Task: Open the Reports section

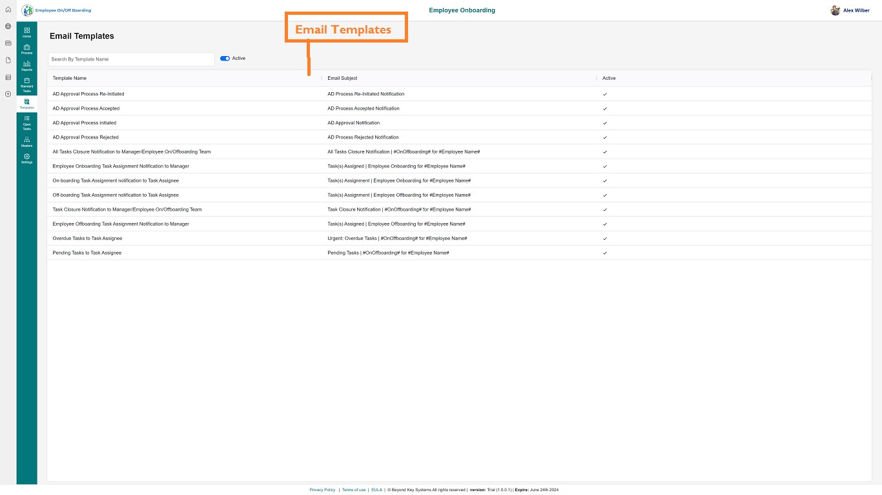Action: [x=26, y=66]
